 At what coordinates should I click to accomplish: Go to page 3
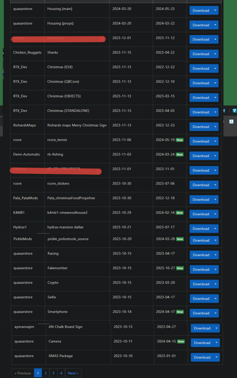point(53,373)
